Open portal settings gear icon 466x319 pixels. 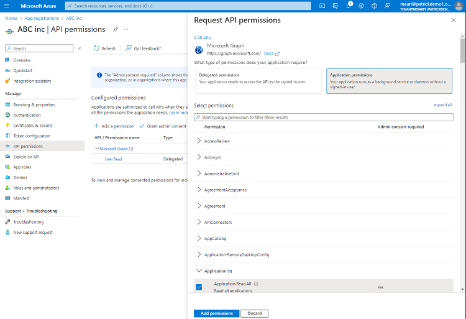click(362, 6)
